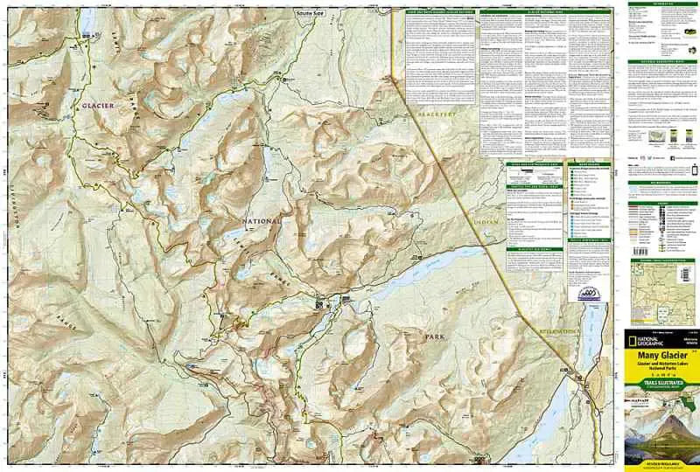Click the round seal logo below map guides
The image size is (700, 472).
pos(588,293)
